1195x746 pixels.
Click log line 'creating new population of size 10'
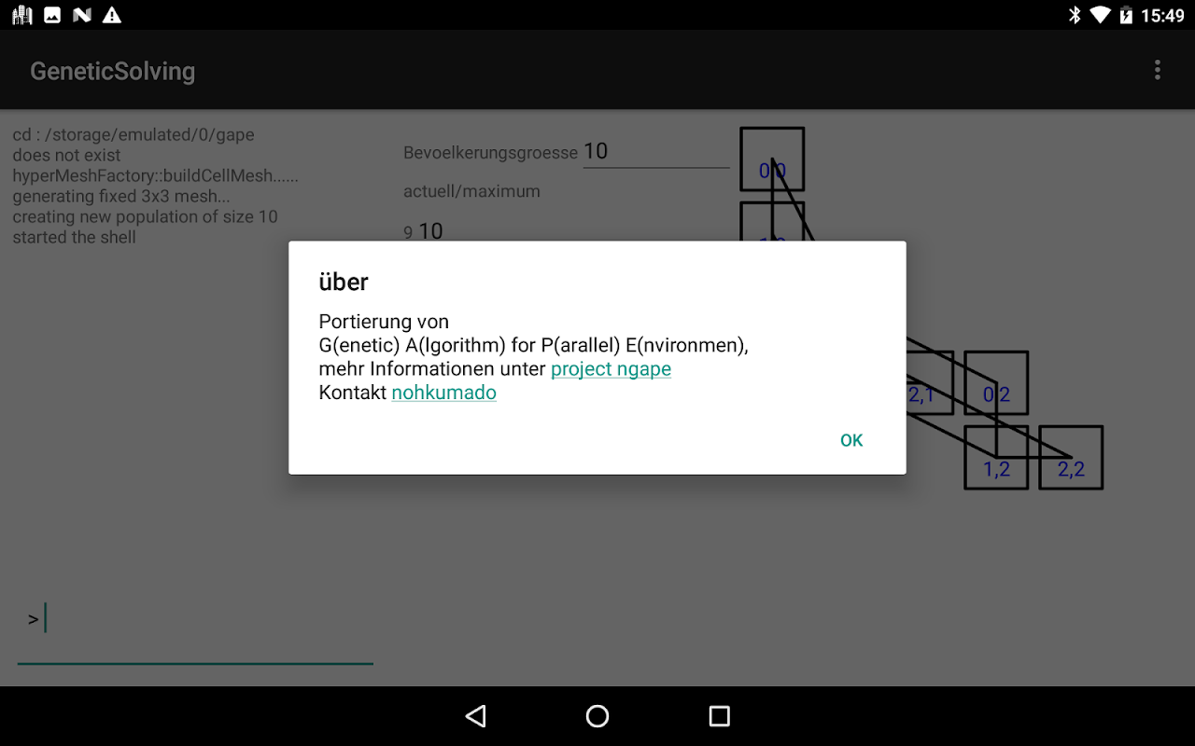(146, 217)
